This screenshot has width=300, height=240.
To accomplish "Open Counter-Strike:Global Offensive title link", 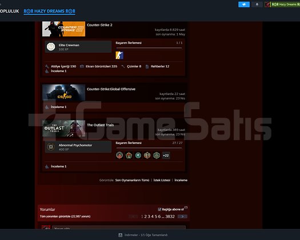I will 111,89.
